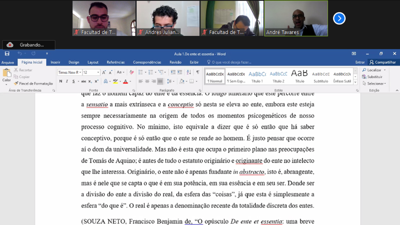Toggle italic I button

[67, 81]
